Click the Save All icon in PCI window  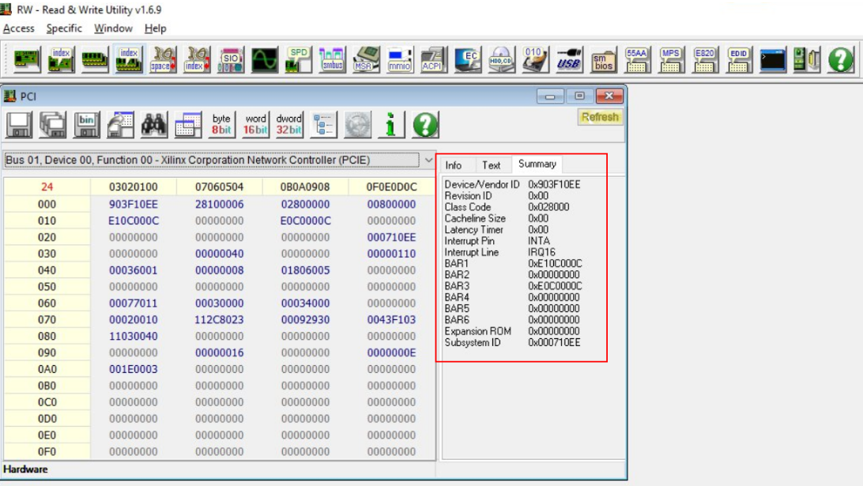coord(53,124)
